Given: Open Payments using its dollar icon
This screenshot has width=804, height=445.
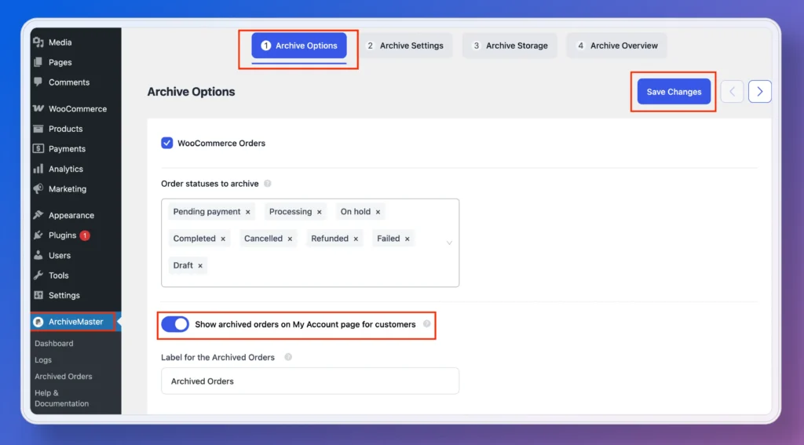Looking at the screenshot, I should click(x=38, y=148).
